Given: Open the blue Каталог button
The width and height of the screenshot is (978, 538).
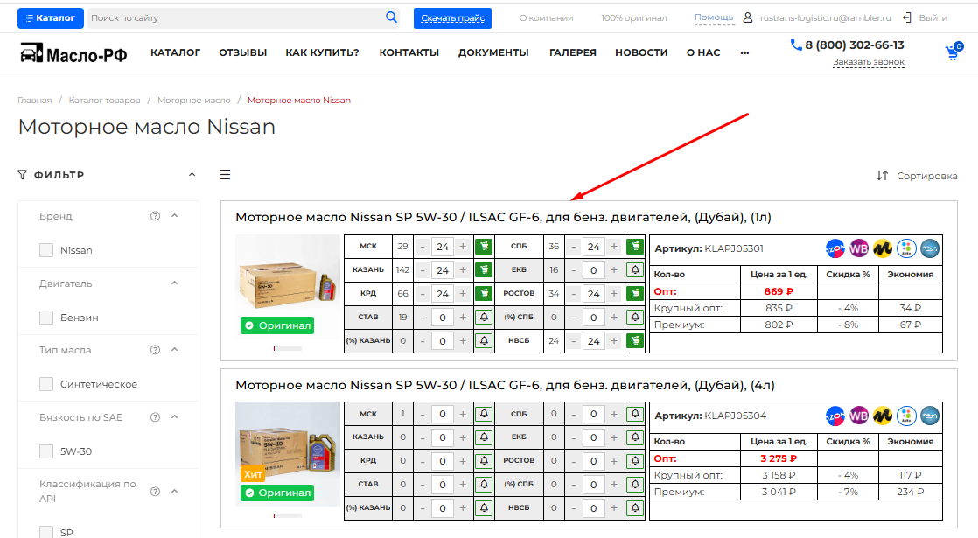Looking at the screenshot, I should click(x=51, y=18).
